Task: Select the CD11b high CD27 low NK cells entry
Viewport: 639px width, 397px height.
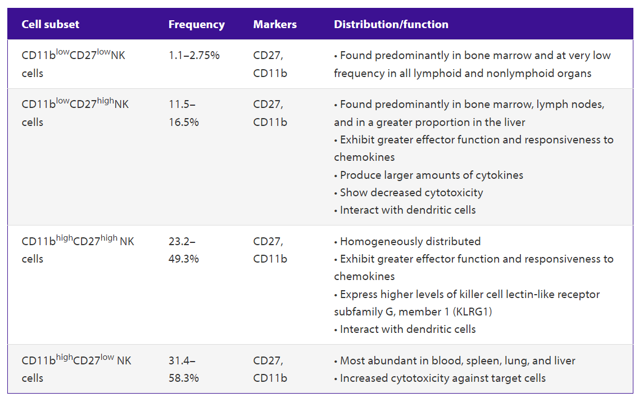Action: click(76, 369)
